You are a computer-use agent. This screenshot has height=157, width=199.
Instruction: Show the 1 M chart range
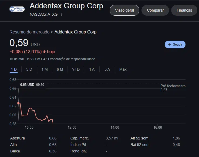pos(45,69)
